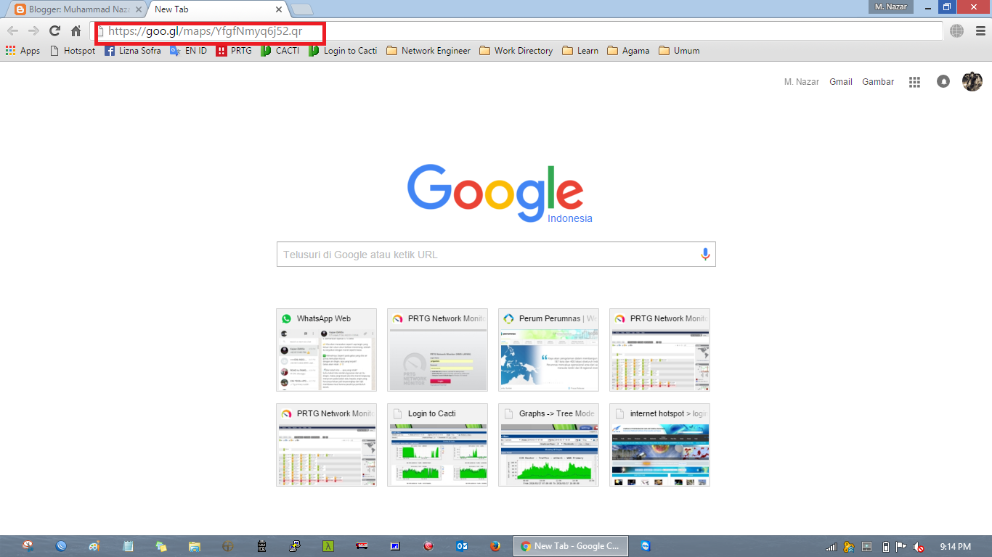
Task: Open the Notepad taskbar icon
Action: click(128, 546)
